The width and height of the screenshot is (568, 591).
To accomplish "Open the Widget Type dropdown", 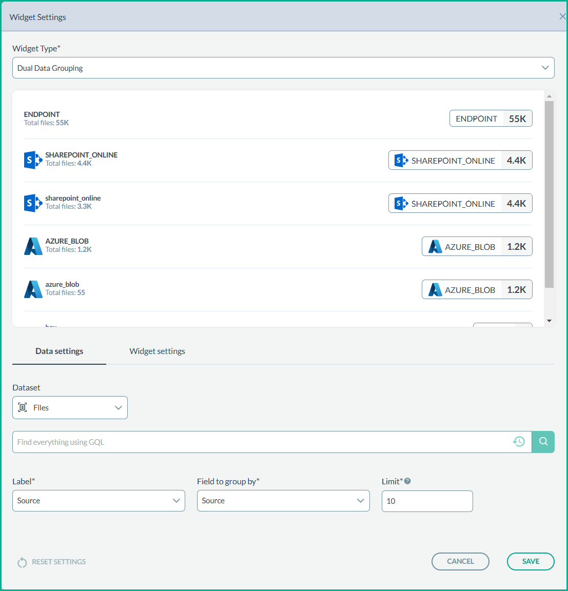I will click(x=283, y=68).
